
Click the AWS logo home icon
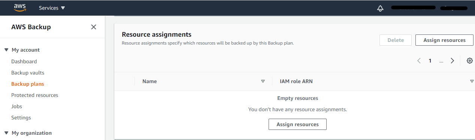(19, 7)
